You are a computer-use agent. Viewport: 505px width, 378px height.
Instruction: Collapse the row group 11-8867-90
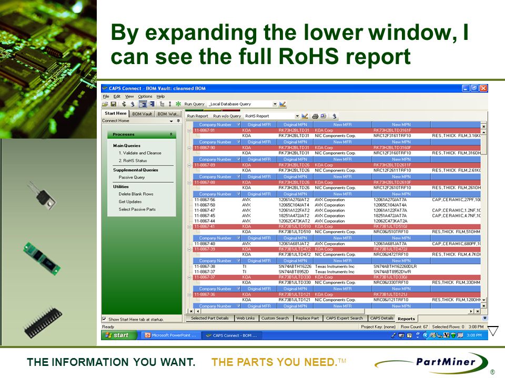[x=189, y=148]
